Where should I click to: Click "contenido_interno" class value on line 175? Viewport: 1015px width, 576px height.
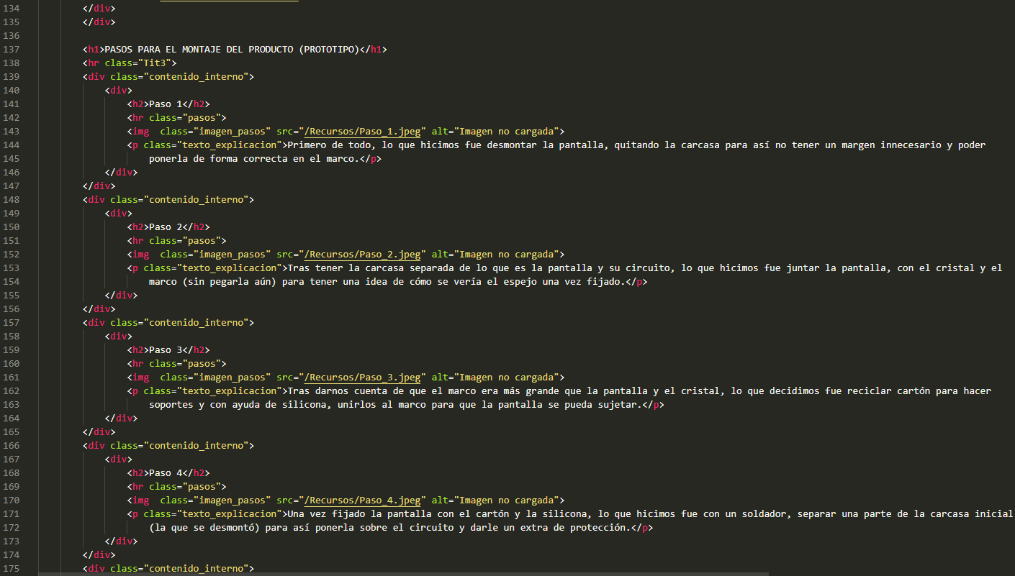(196, 568)
